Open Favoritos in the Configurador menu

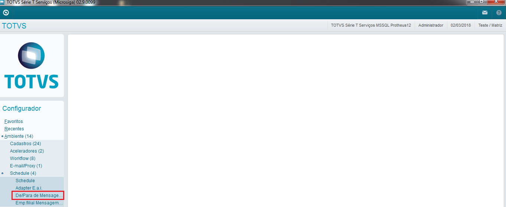coord(14,121)
